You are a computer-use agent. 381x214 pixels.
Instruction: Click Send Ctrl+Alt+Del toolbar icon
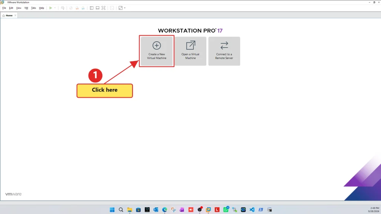[x=63, y=8]
